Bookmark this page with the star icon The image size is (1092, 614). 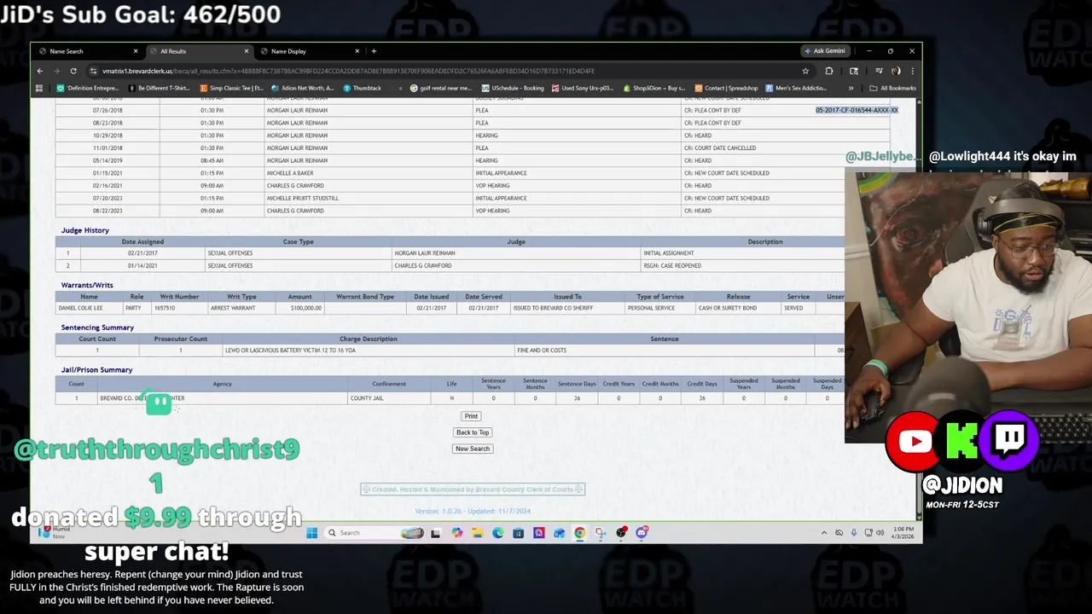click(x=805, y=71)
